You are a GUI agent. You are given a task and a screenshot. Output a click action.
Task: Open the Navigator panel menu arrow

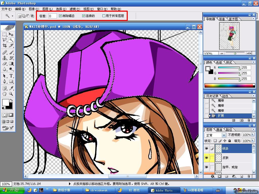pos(253,19)
